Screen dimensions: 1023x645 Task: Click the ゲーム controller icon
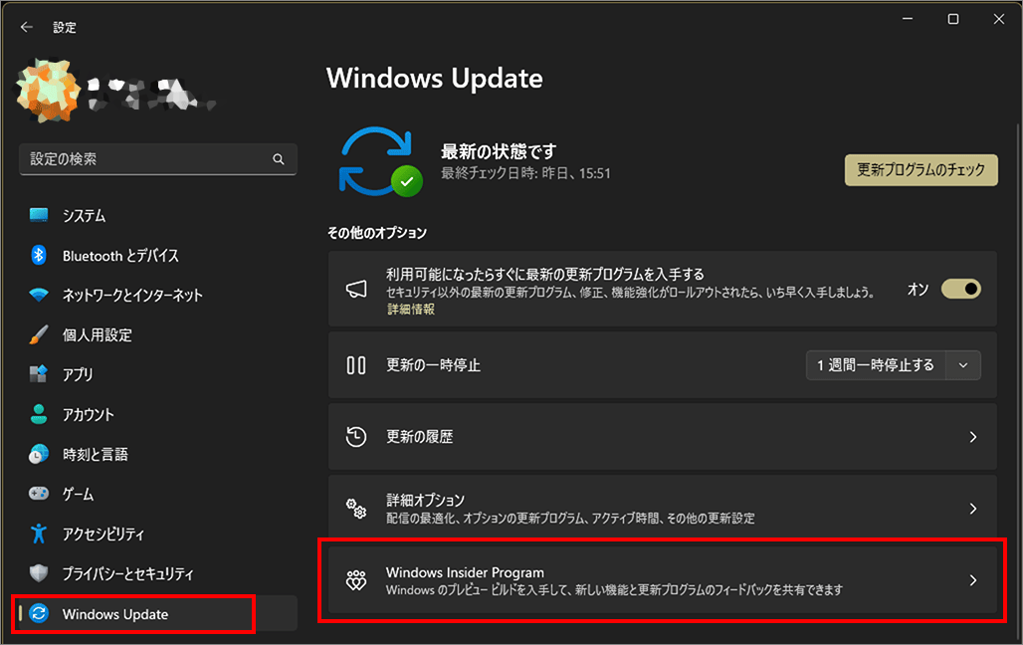(39, 494)
